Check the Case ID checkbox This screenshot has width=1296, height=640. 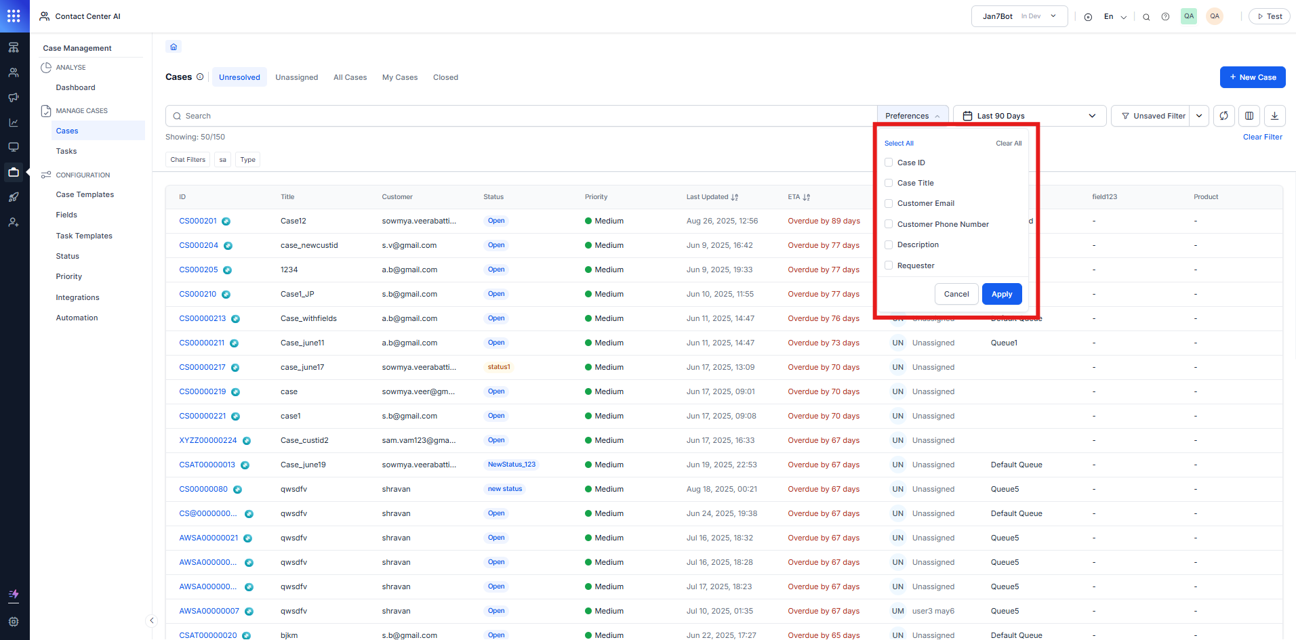click(889, 163)
